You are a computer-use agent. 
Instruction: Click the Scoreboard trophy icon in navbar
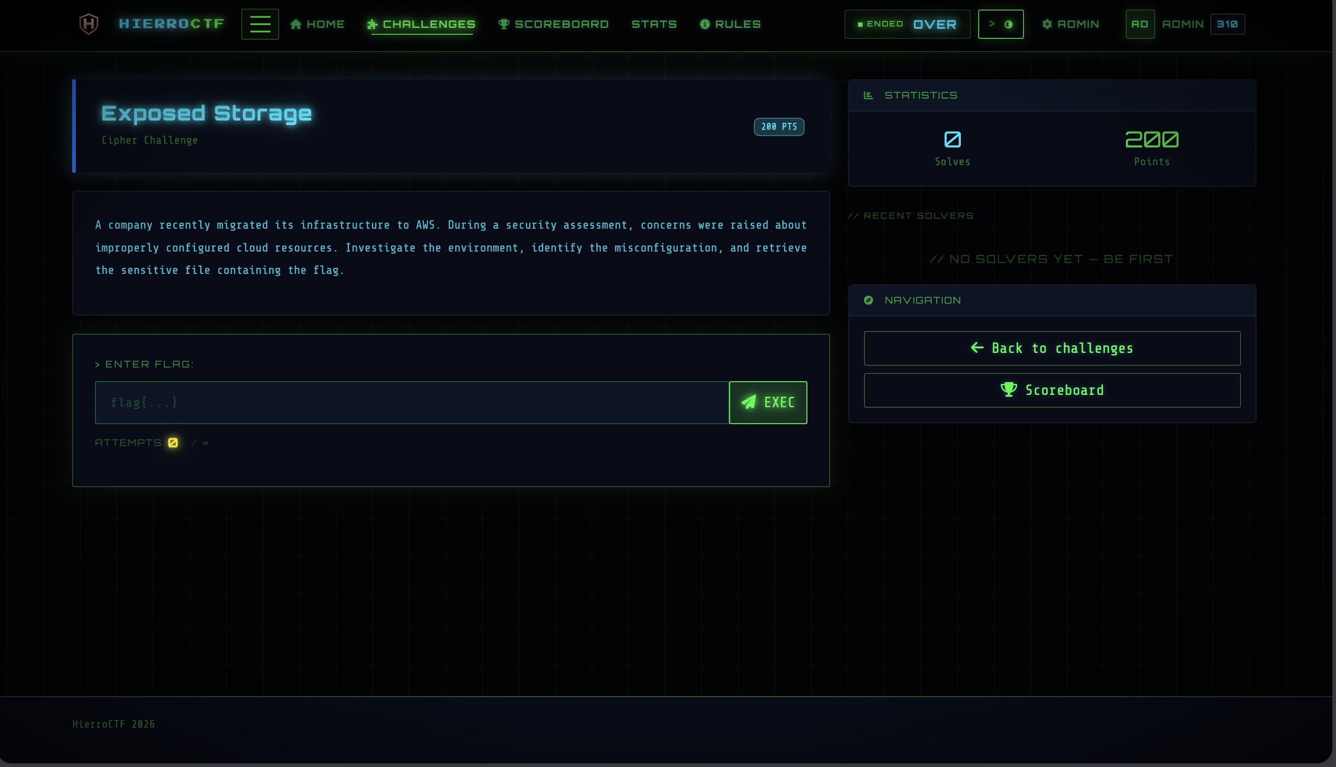[x=504, y=24]
